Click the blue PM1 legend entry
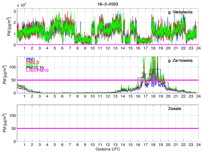Viewport: 202px width, 152px height. (x=31, y=59)
